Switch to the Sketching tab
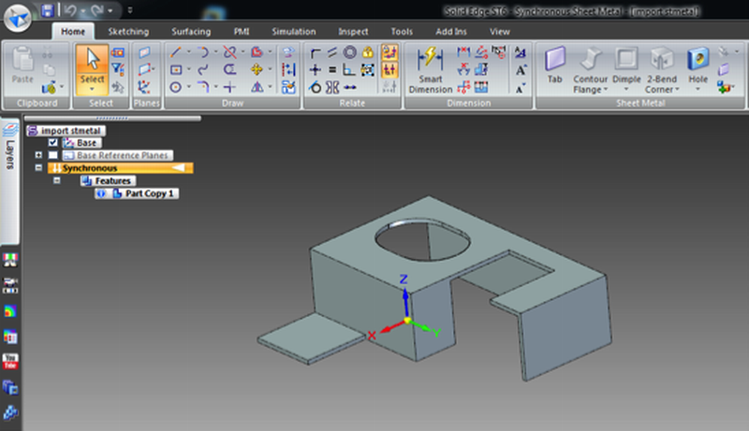This screenshot has width=749, height=431. [x=128, y=32]
